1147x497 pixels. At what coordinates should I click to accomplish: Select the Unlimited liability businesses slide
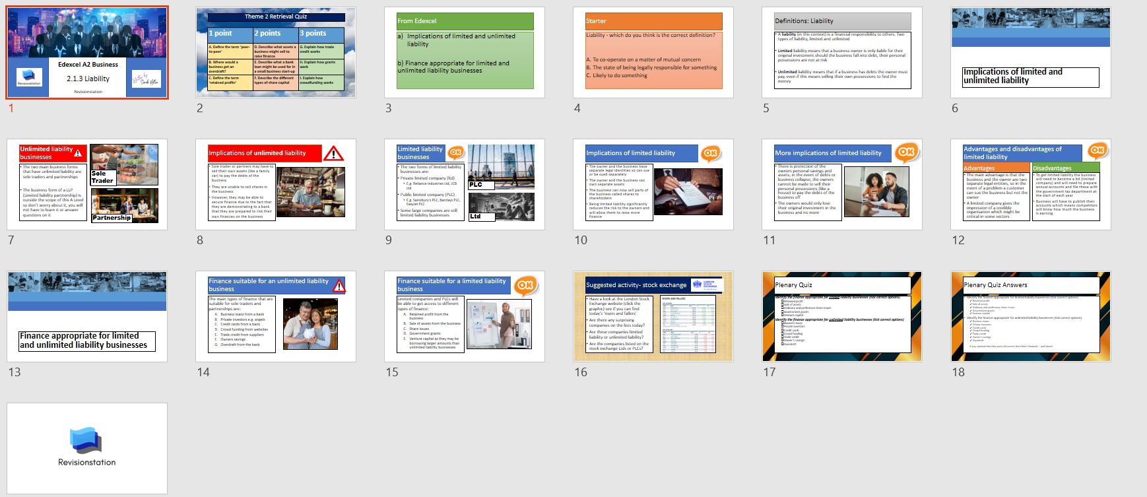point(87,185)
